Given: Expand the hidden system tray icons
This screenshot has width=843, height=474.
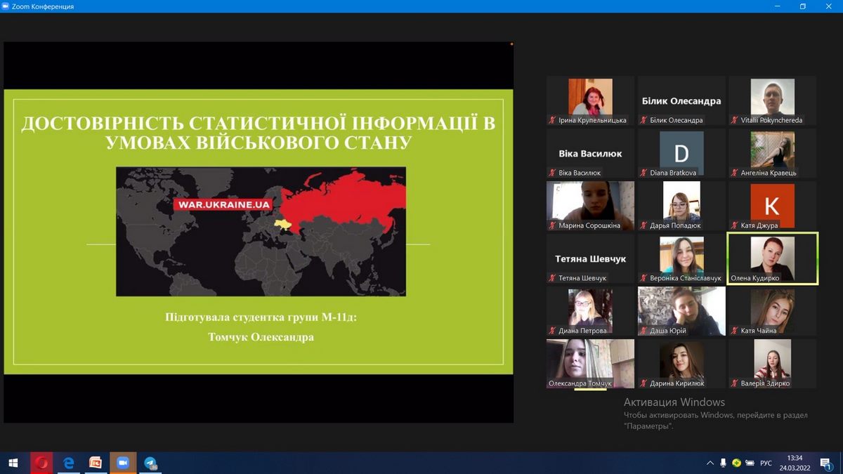Looking at the screenshot, I should (x=710, y=463).
